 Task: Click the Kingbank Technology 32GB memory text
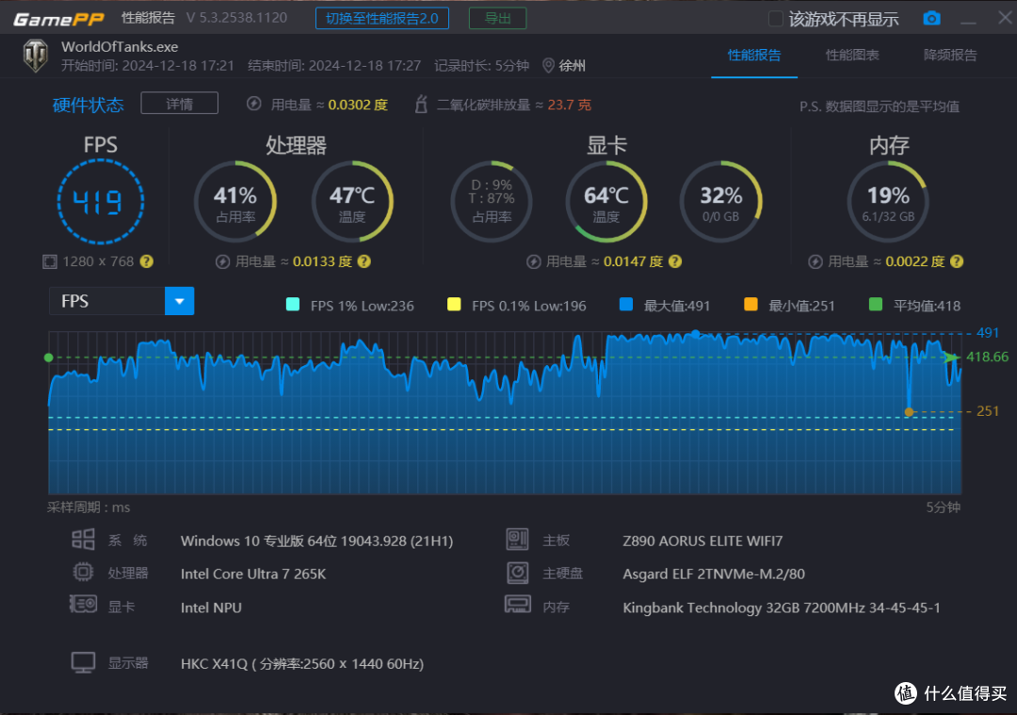pos(781,608)
